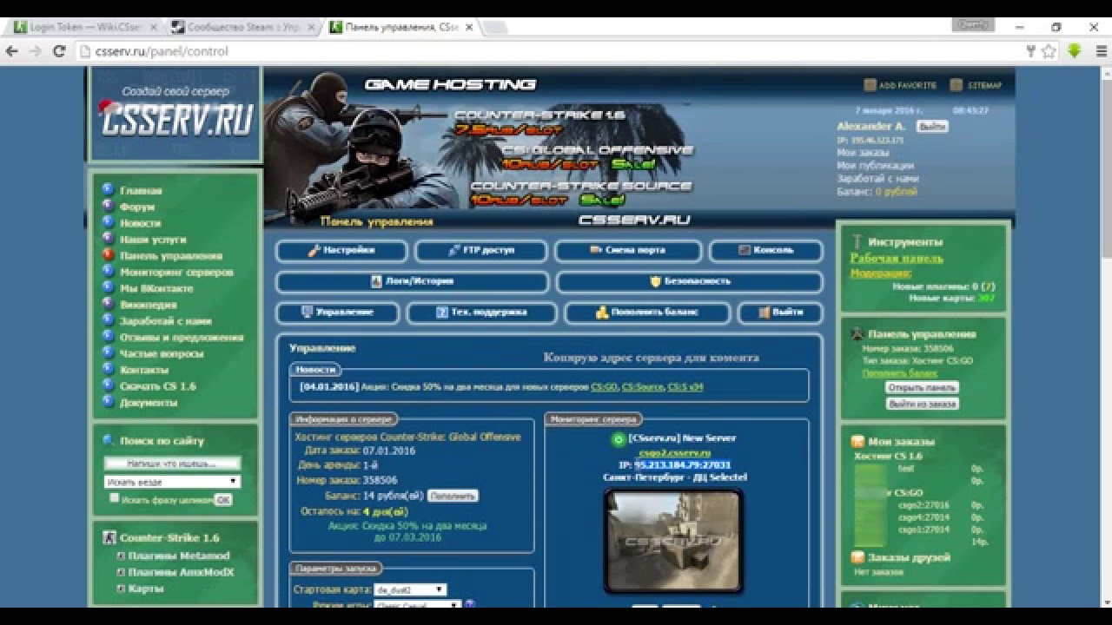
Task: Click the ADD FAVORITE icon
Action: 870,85
